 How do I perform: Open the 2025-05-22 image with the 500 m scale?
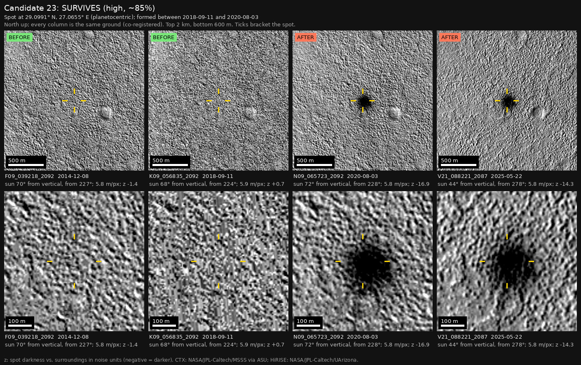507,101
